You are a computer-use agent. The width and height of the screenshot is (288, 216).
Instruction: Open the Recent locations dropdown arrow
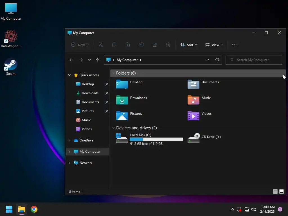click(x=89, y=60)
